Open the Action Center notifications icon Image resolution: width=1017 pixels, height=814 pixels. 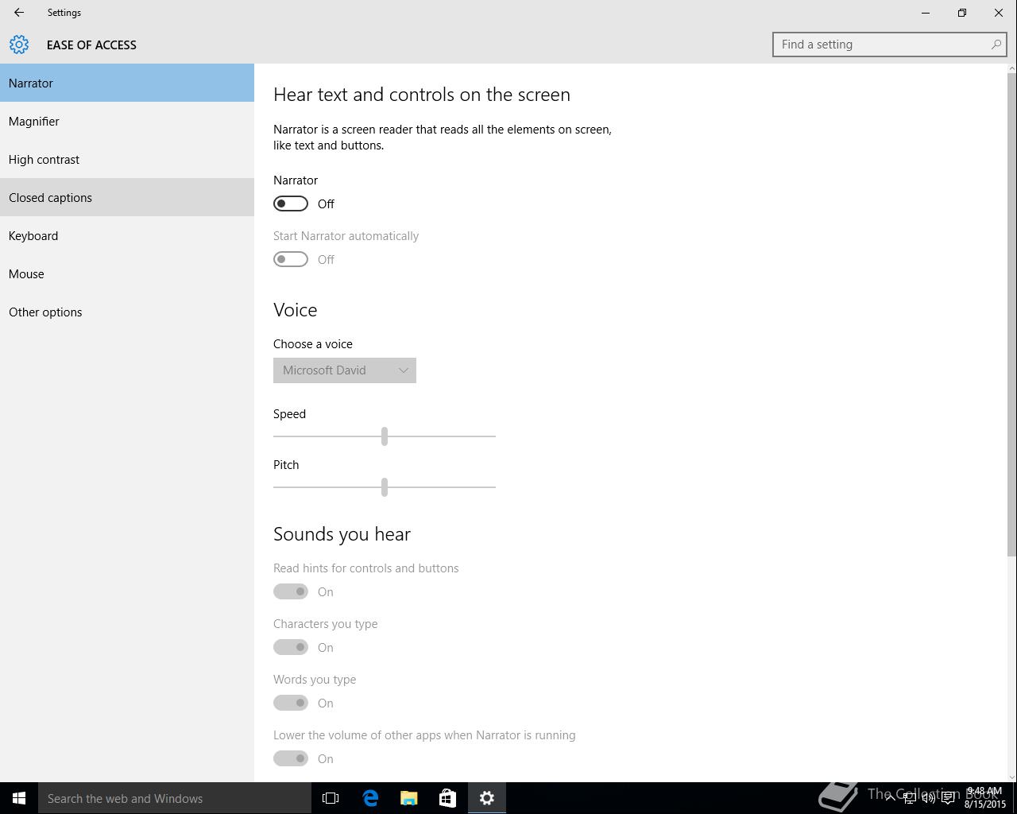tap(948, 798)
